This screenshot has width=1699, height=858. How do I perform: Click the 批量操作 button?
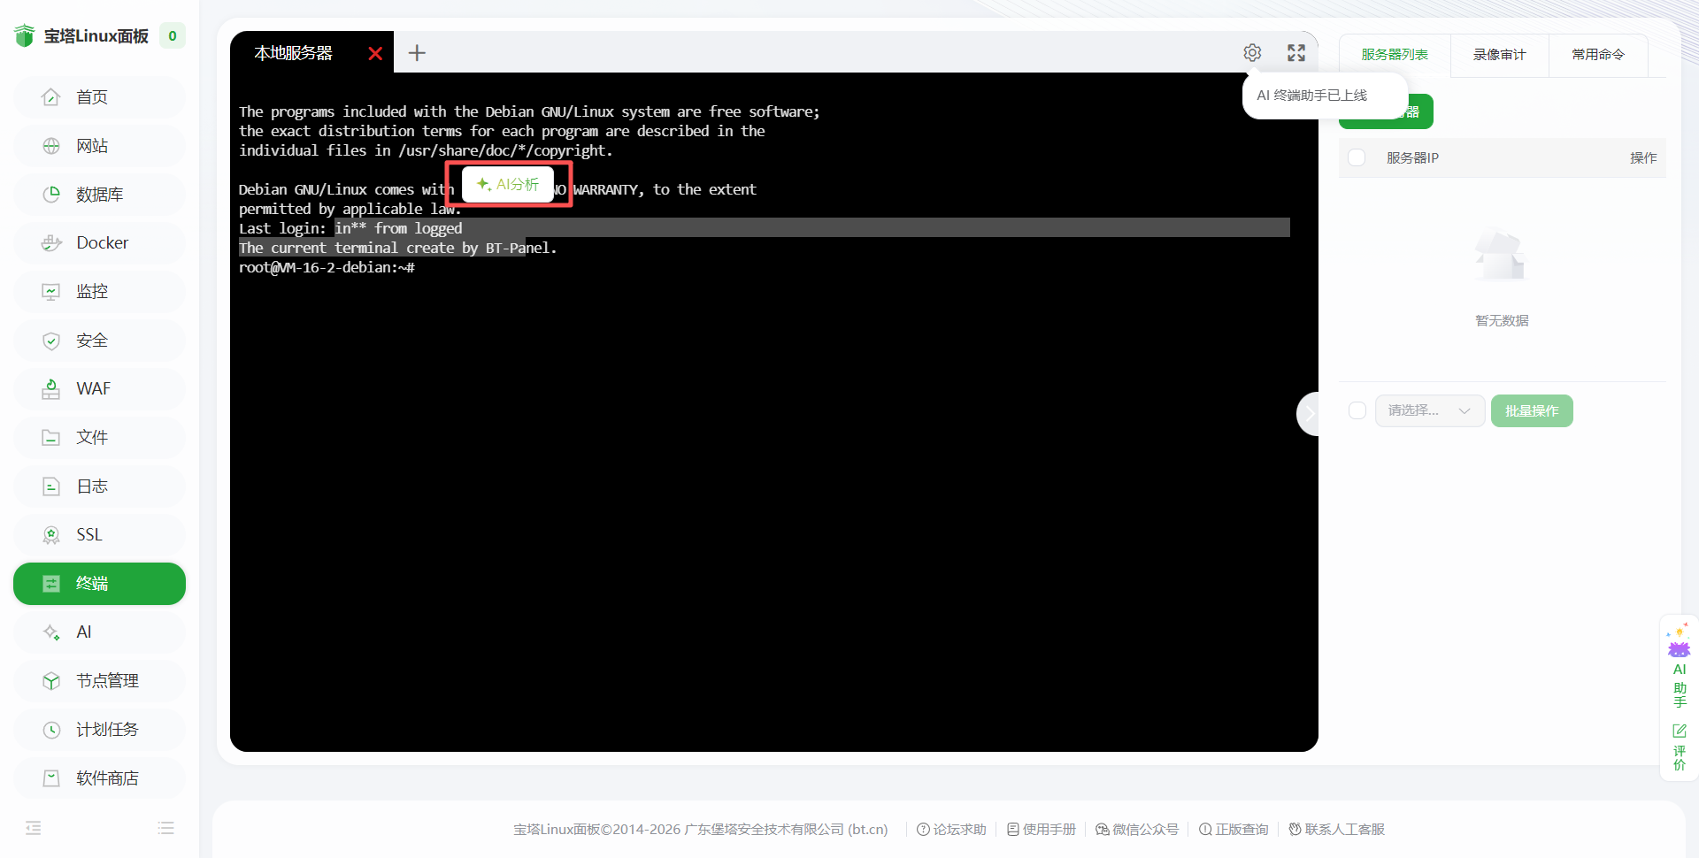(x=1532, y=410)
